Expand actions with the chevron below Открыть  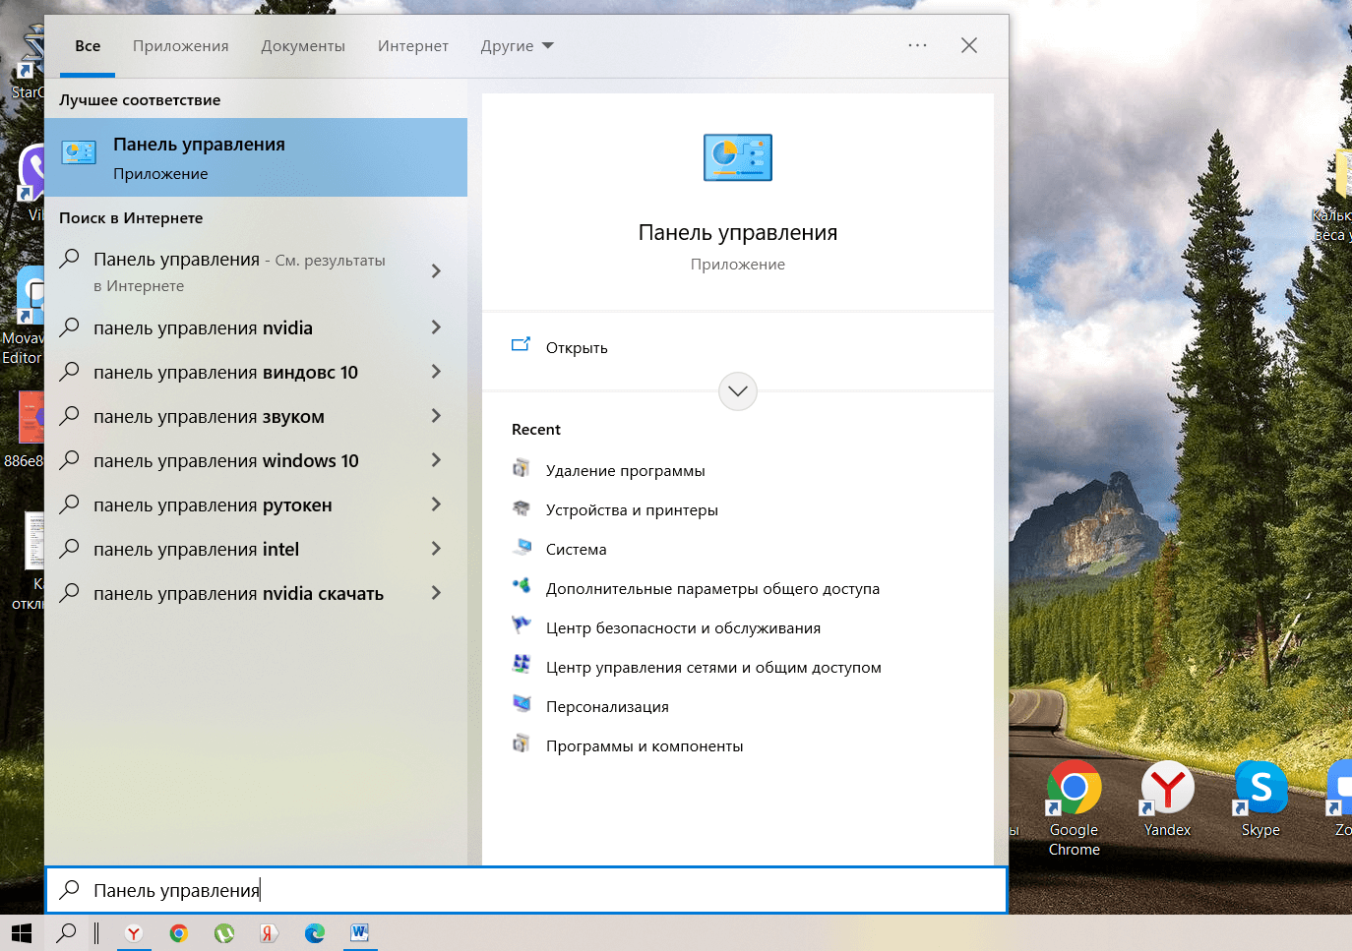(x=738, y=391)
